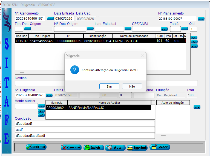Image resolution: width=210 pixels, height=156 pixels.
Task: Click the Confirmar button with green checkmark
Action: (x=36, y=147)
